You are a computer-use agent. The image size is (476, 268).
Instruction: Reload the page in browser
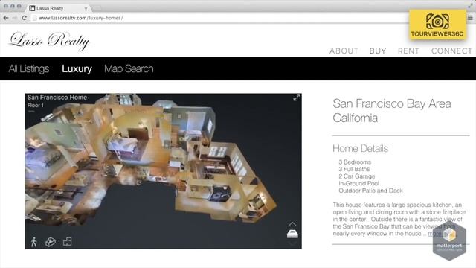coord(25,18)
